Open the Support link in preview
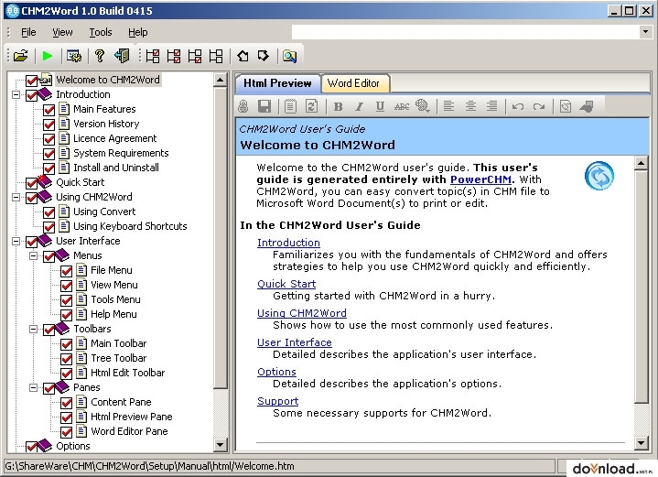 click(278, 401)
